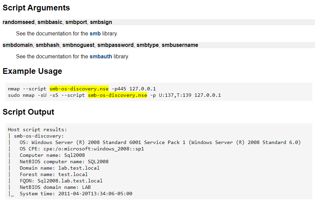Click the System time output line
Screen dimensions: 317x203
pyautogui.click(x=76, y=194)
